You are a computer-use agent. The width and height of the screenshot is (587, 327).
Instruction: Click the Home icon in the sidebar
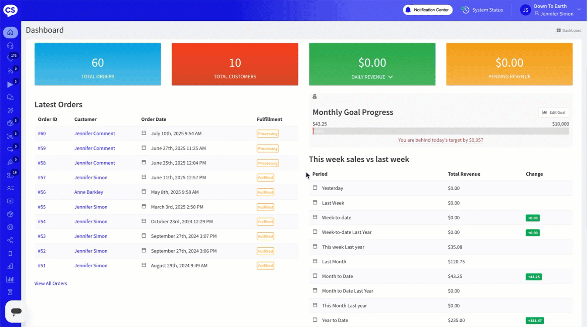pyautogui.click(x=10, y=32)
